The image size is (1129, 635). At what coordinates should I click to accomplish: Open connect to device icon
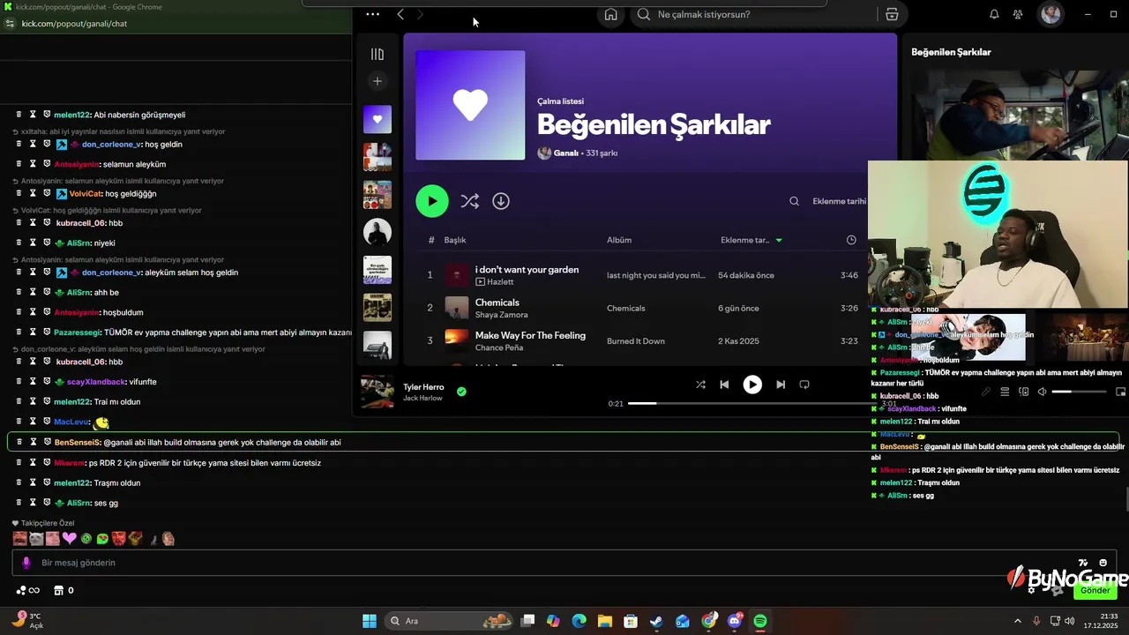tap(1023, 392)
